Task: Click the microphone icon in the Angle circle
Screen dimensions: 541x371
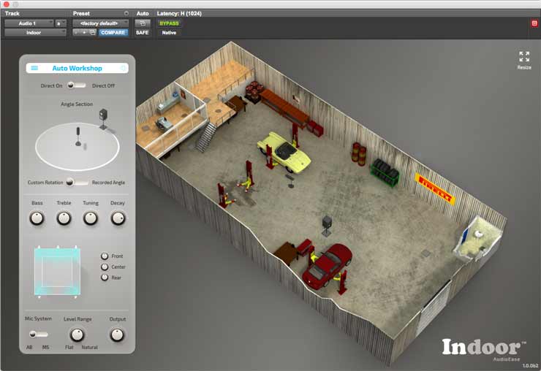Action: (78, 137)
